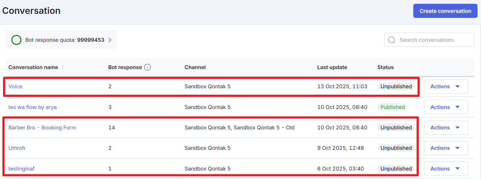The width and height of the screenshot is (481, 179).
Task: Expand Actions menu for Umroh conversation
Action: 446,148
